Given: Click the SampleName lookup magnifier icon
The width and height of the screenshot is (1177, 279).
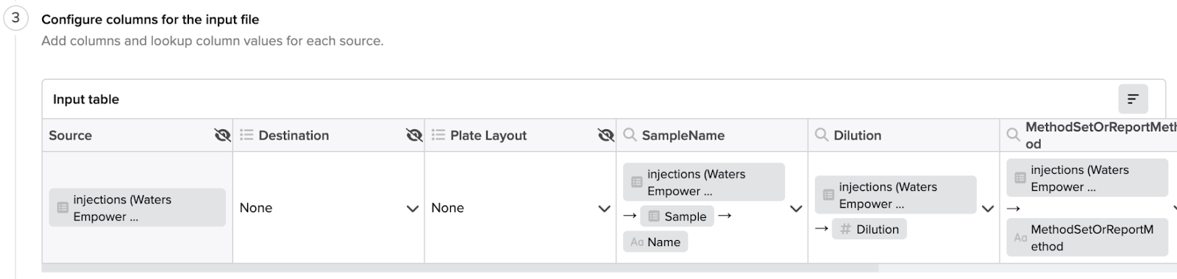Looking at the screenshot, I should pyautogui.click(x=630, y=135).
